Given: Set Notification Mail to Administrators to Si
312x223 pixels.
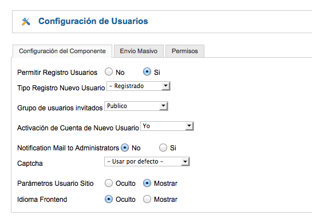Looking at the screenshot, I should [x=163, y=148].
